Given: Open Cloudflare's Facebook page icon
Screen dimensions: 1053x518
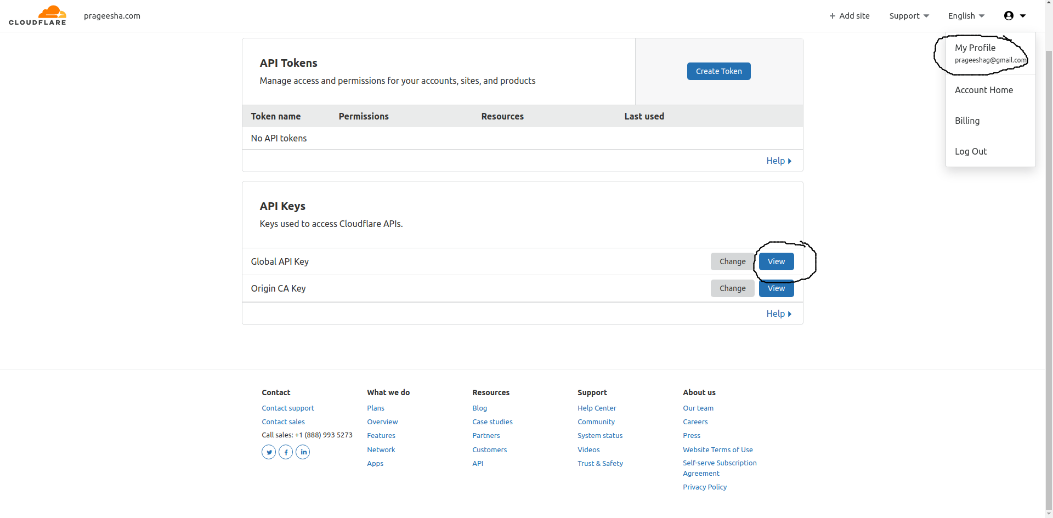Looking at the screenshot, I should [x=286, y=452].
